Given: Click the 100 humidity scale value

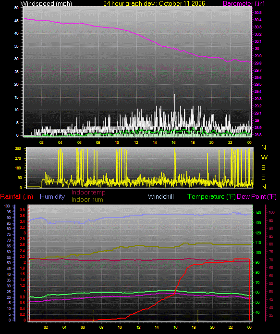Looking at the screenshot, I should pyautogui.click(x=7, y=206).
